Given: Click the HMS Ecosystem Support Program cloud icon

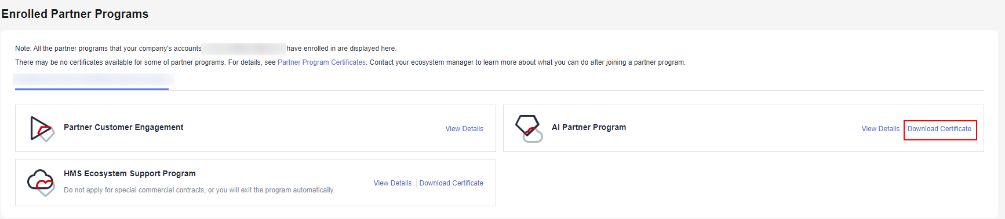Looking at the screenshot, I should (x=41, y=183).
